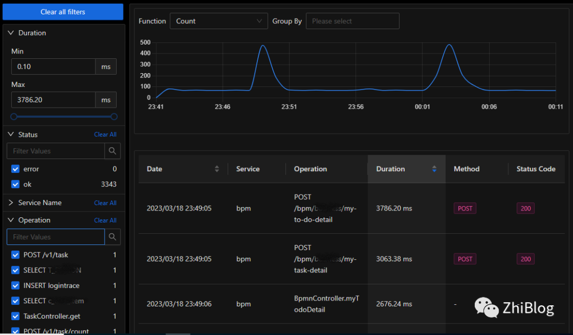Open the Group By select dropdown
Screen dimensions: 573x335
(x=352, y=21)
